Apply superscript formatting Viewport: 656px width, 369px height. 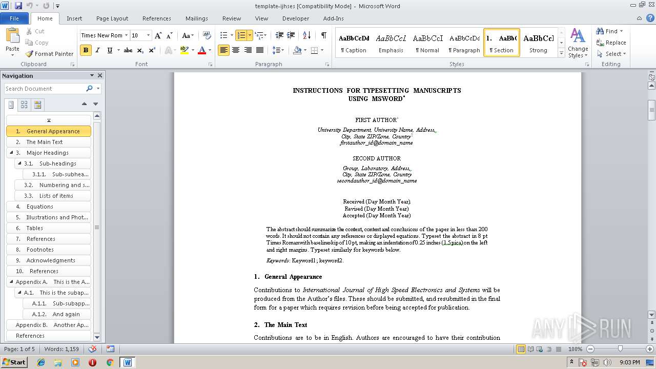click(x=152, y=50)
